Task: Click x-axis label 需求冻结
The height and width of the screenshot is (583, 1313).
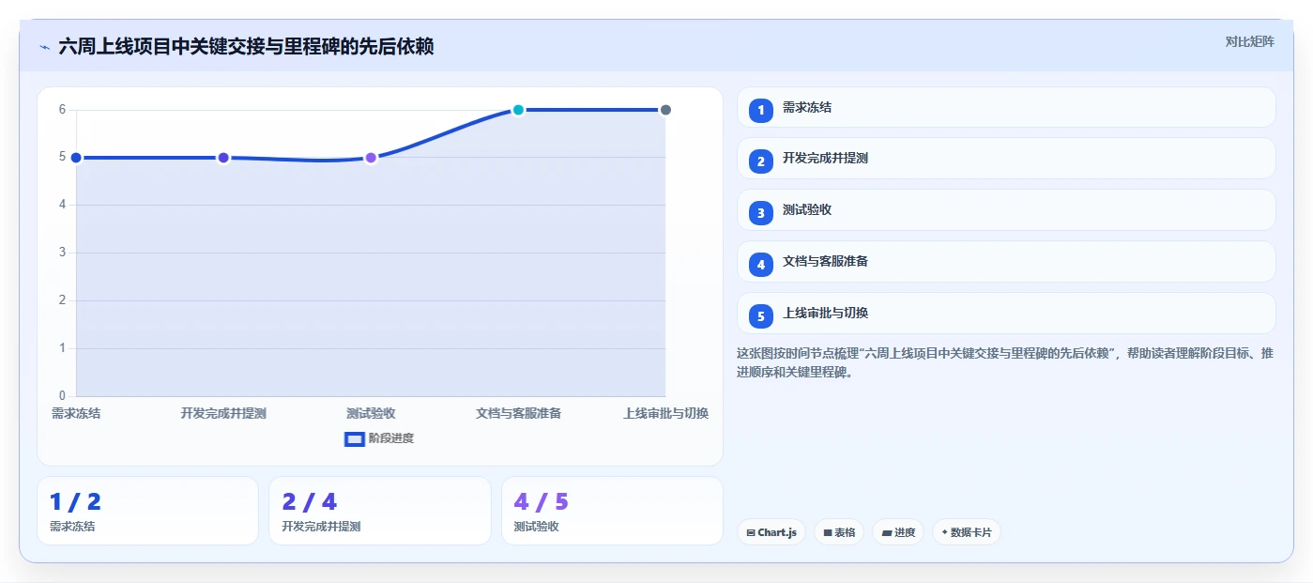Action: click(x=76, y=413)
